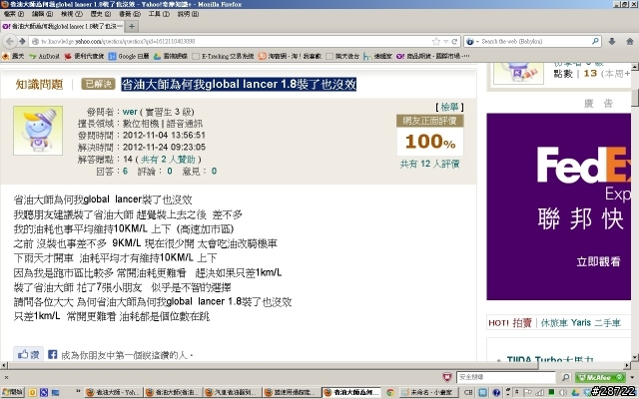Click the volume speaker icon in system tray
The image size is (639, 399).
pyautogui.click(x=563, y=392)
